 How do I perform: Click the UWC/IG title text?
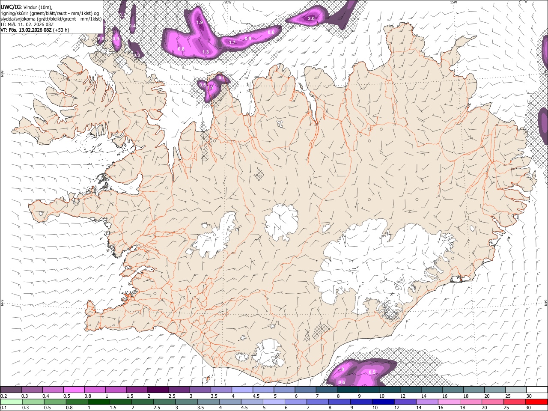pyautogui.click(x=10, y=7)
